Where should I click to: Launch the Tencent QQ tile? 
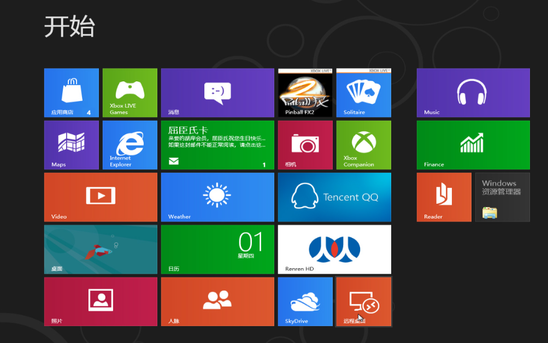334,197
